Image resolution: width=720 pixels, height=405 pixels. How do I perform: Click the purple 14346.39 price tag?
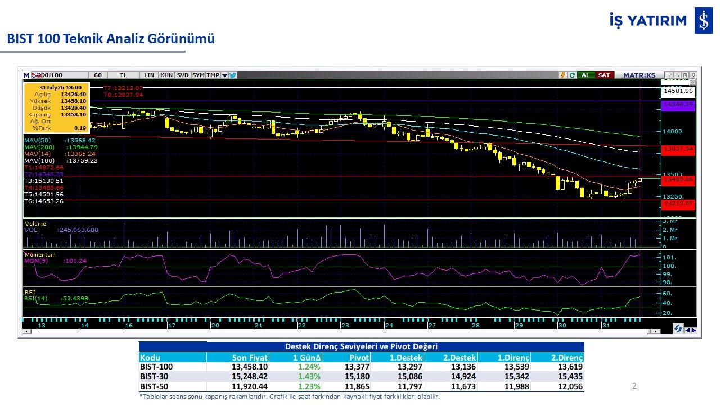(678, 105)
